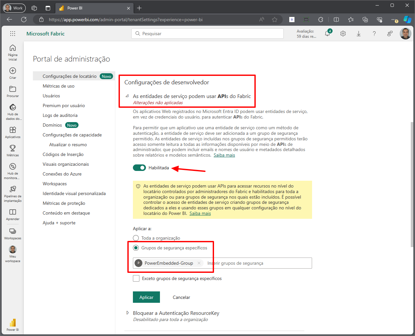Image resolution: width=415 pixels, height=336 pixels.
Task: Click the Aplicar button
Action: click(x=146, y=297)
